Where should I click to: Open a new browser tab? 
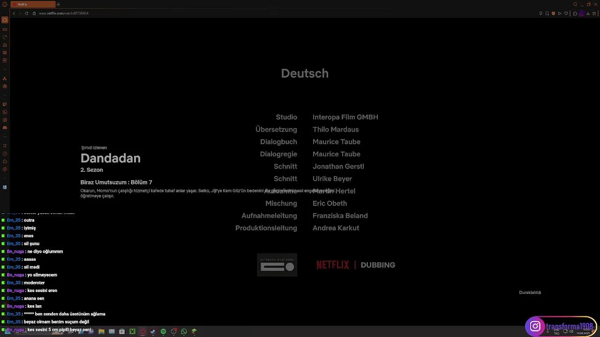[58, 4]
